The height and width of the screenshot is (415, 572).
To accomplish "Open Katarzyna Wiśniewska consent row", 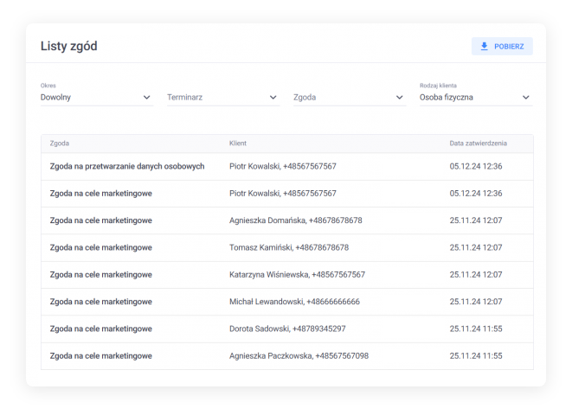I will pos(297,275).
